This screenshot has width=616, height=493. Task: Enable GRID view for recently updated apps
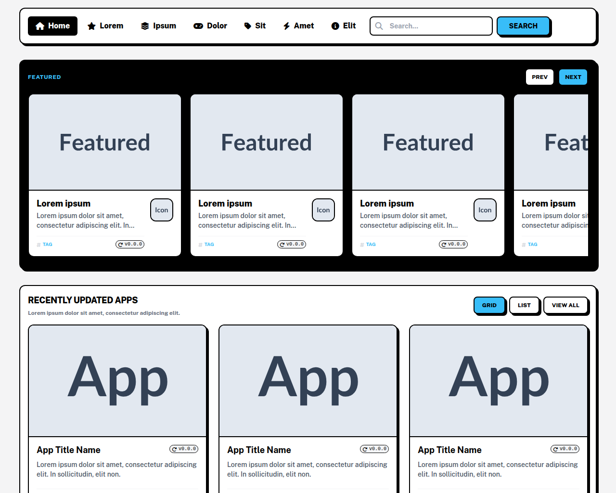click(489, 305)
